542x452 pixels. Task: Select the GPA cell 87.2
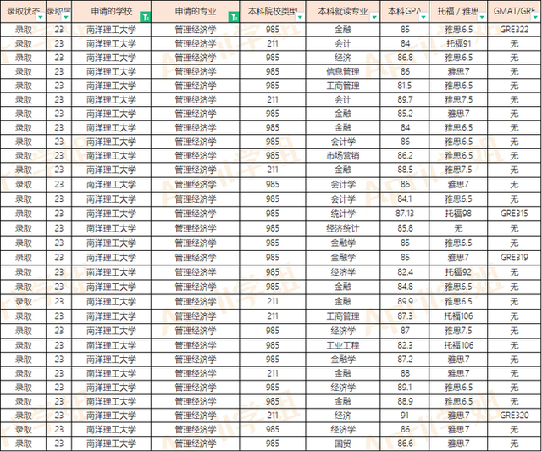click(x=405, y=360)
